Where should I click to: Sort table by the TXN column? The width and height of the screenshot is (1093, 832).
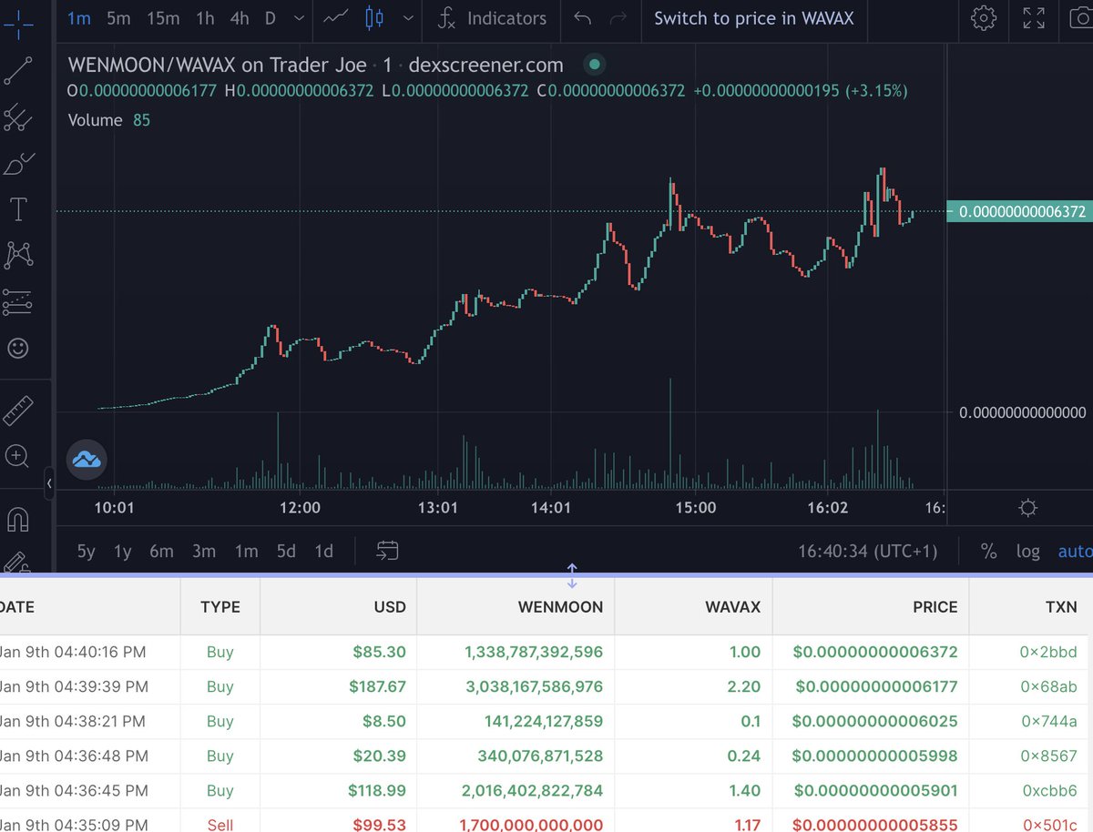click(x=1061, y=606)
